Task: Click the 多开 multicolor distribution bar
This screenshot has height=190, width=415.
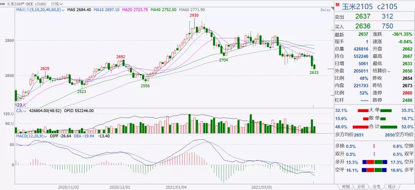Action: [x=374, y=162]
